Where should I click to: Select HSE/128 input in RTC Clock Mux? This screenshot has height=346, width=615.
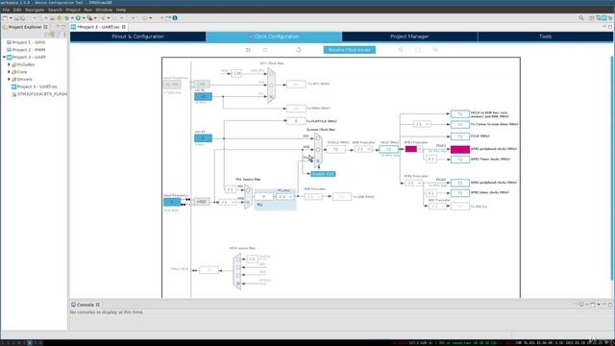click(x=271, y=73)
